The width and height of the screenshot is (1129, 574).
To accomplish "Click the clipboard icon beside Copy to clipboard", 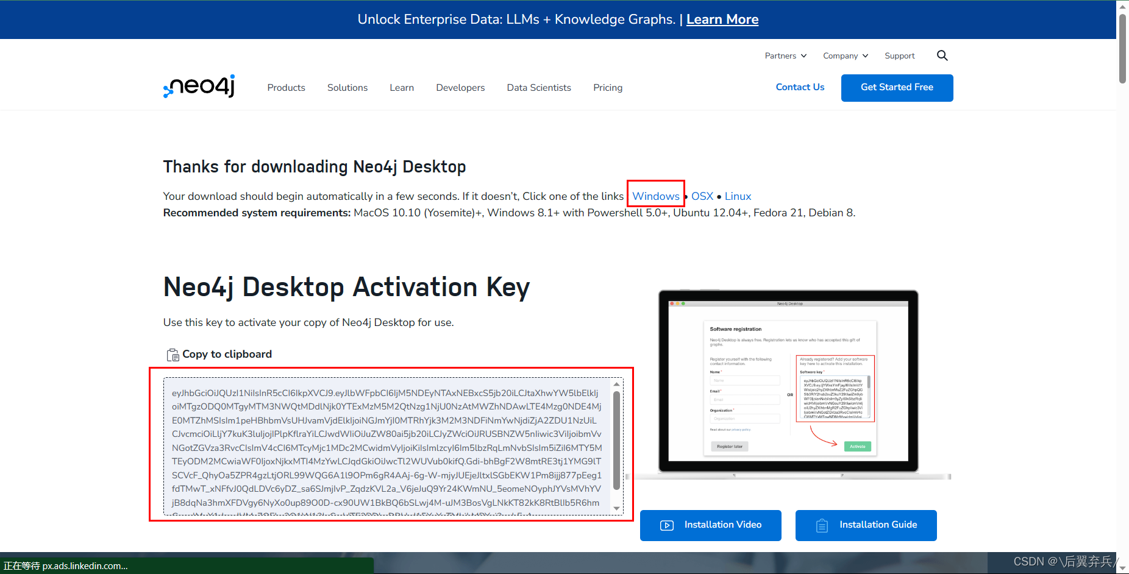I will [x=173, y=355].
